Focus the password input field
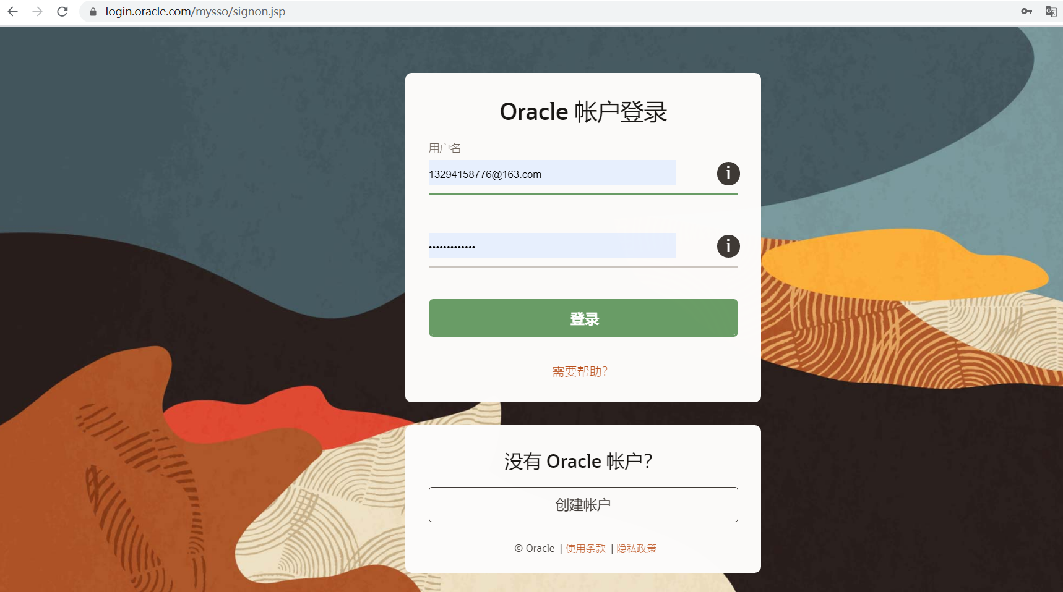 pyautogui.click(x=552, y=245)
